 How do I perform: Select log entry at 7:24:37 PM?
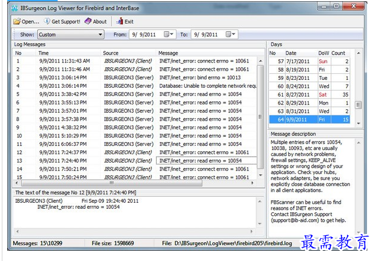pyautogui.click(x=135, y=152)
